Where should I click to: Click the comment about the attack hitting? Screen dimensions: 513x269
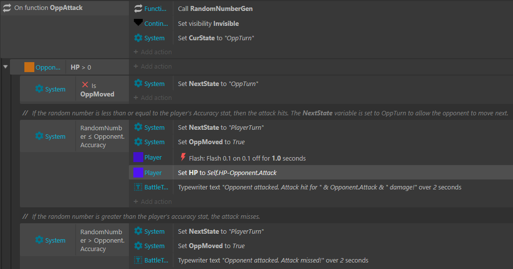coord(265,113)
